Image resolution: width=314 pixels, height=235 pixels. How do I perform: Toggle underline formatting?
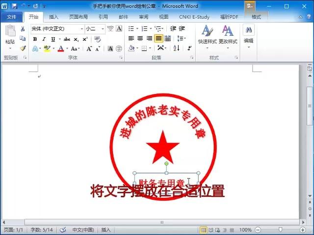pos(53,39)
